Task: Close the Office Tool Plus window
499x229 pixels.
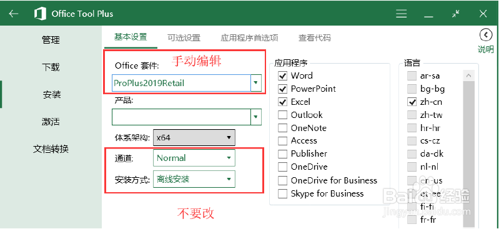Action: click(483, 14)
